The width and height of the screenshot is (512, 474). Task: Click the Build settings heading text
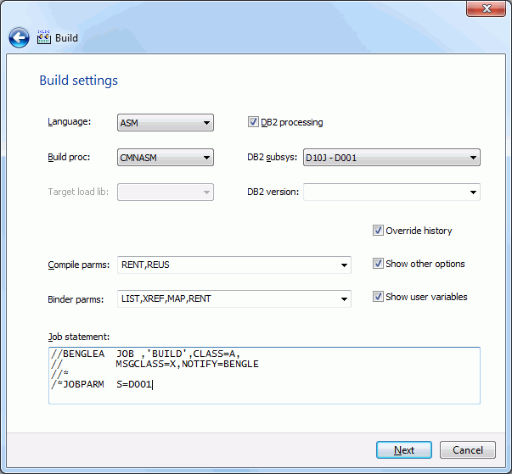tap(78, 81)
